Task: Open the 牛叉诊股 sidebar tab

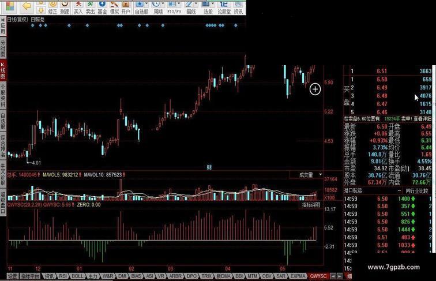Action: (x=3, y=174)
